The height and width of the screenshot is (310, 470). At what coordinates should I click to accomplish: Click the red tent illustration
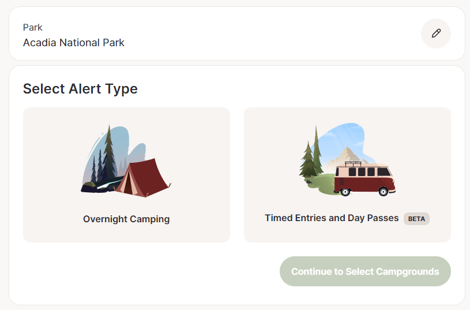144,177
